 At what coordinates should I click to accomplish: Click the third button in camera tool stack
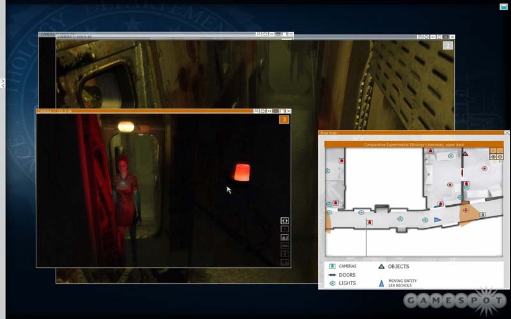[284, 237]
